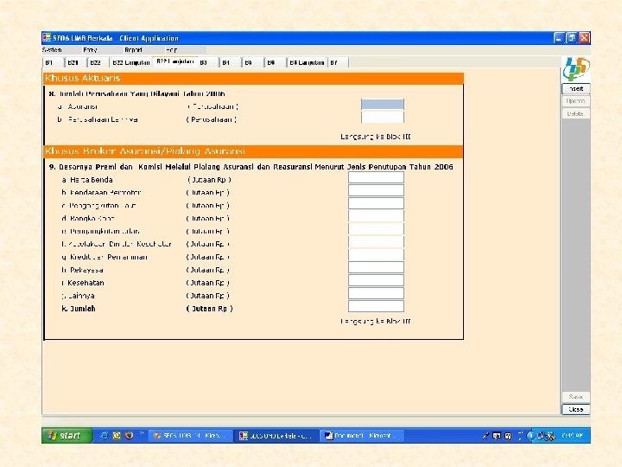The image size is (622, 467).
Task: Click the Rangka Kapal input field
Action: pos(376,216)
